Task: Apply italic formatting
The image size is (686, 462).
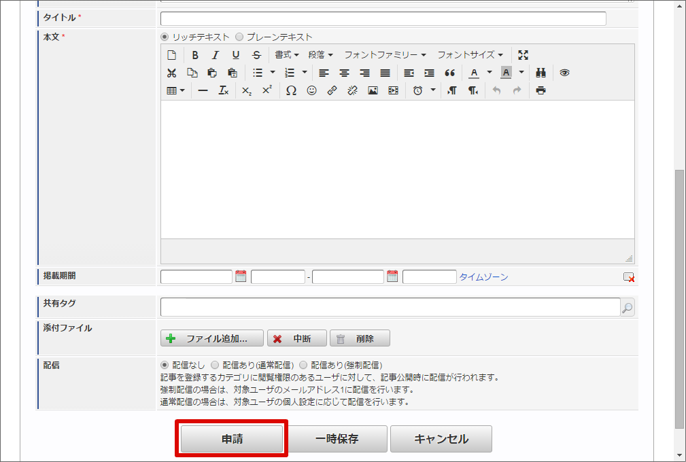Action: coord(215,54)
